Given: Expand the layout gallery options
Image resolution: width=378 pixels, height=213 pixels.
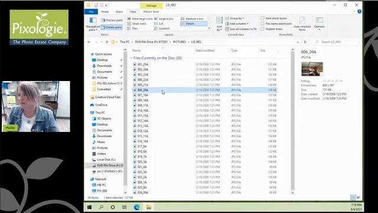Looking at the screenshot, I should click(x=209, y=28).
